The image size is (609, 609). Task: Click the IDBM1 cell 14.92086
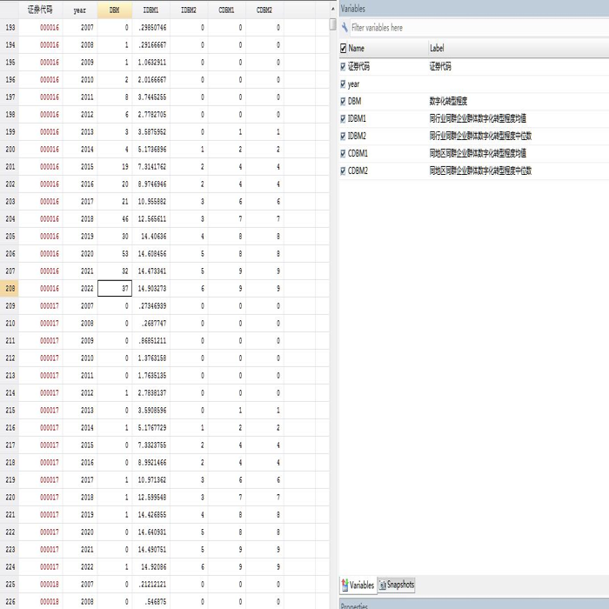tap(151, 566)
